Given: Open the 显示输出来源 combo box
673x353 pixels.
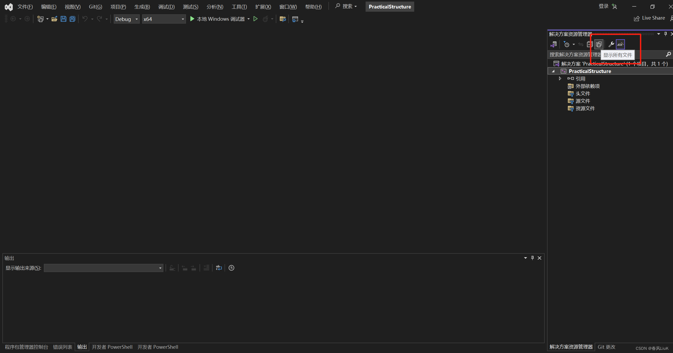Looking at the screenshot, I should coord(103,268).
